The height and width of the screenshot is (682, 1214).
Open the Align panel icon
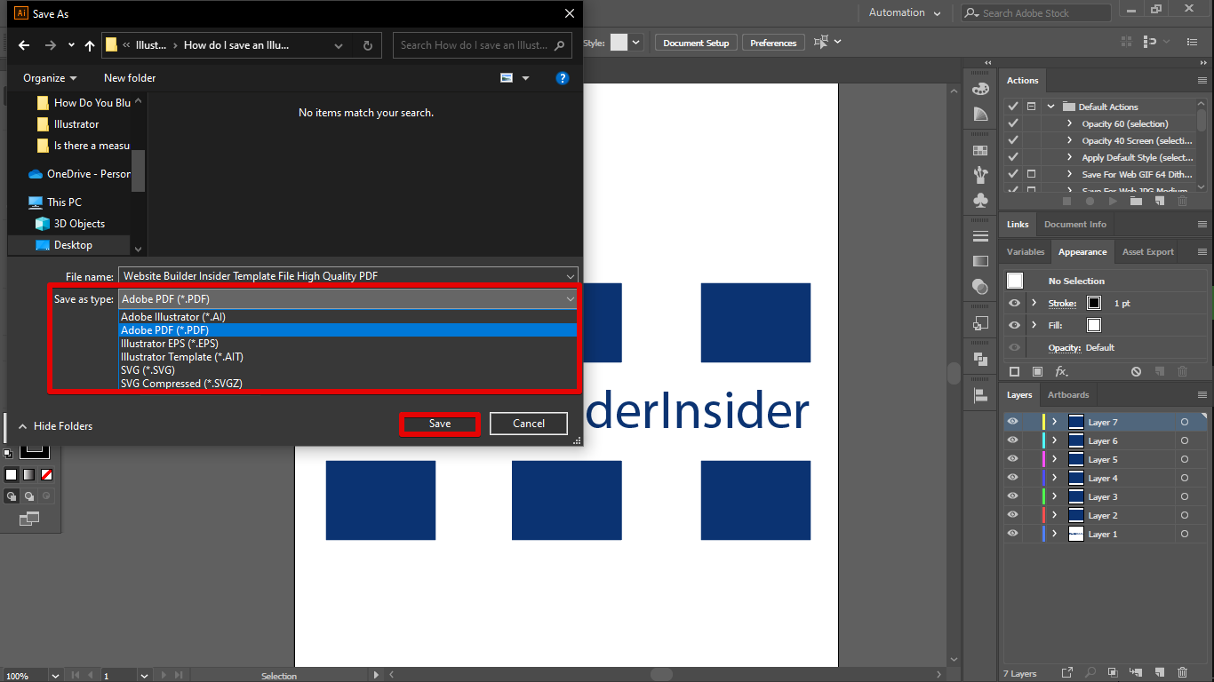(980, 394)
